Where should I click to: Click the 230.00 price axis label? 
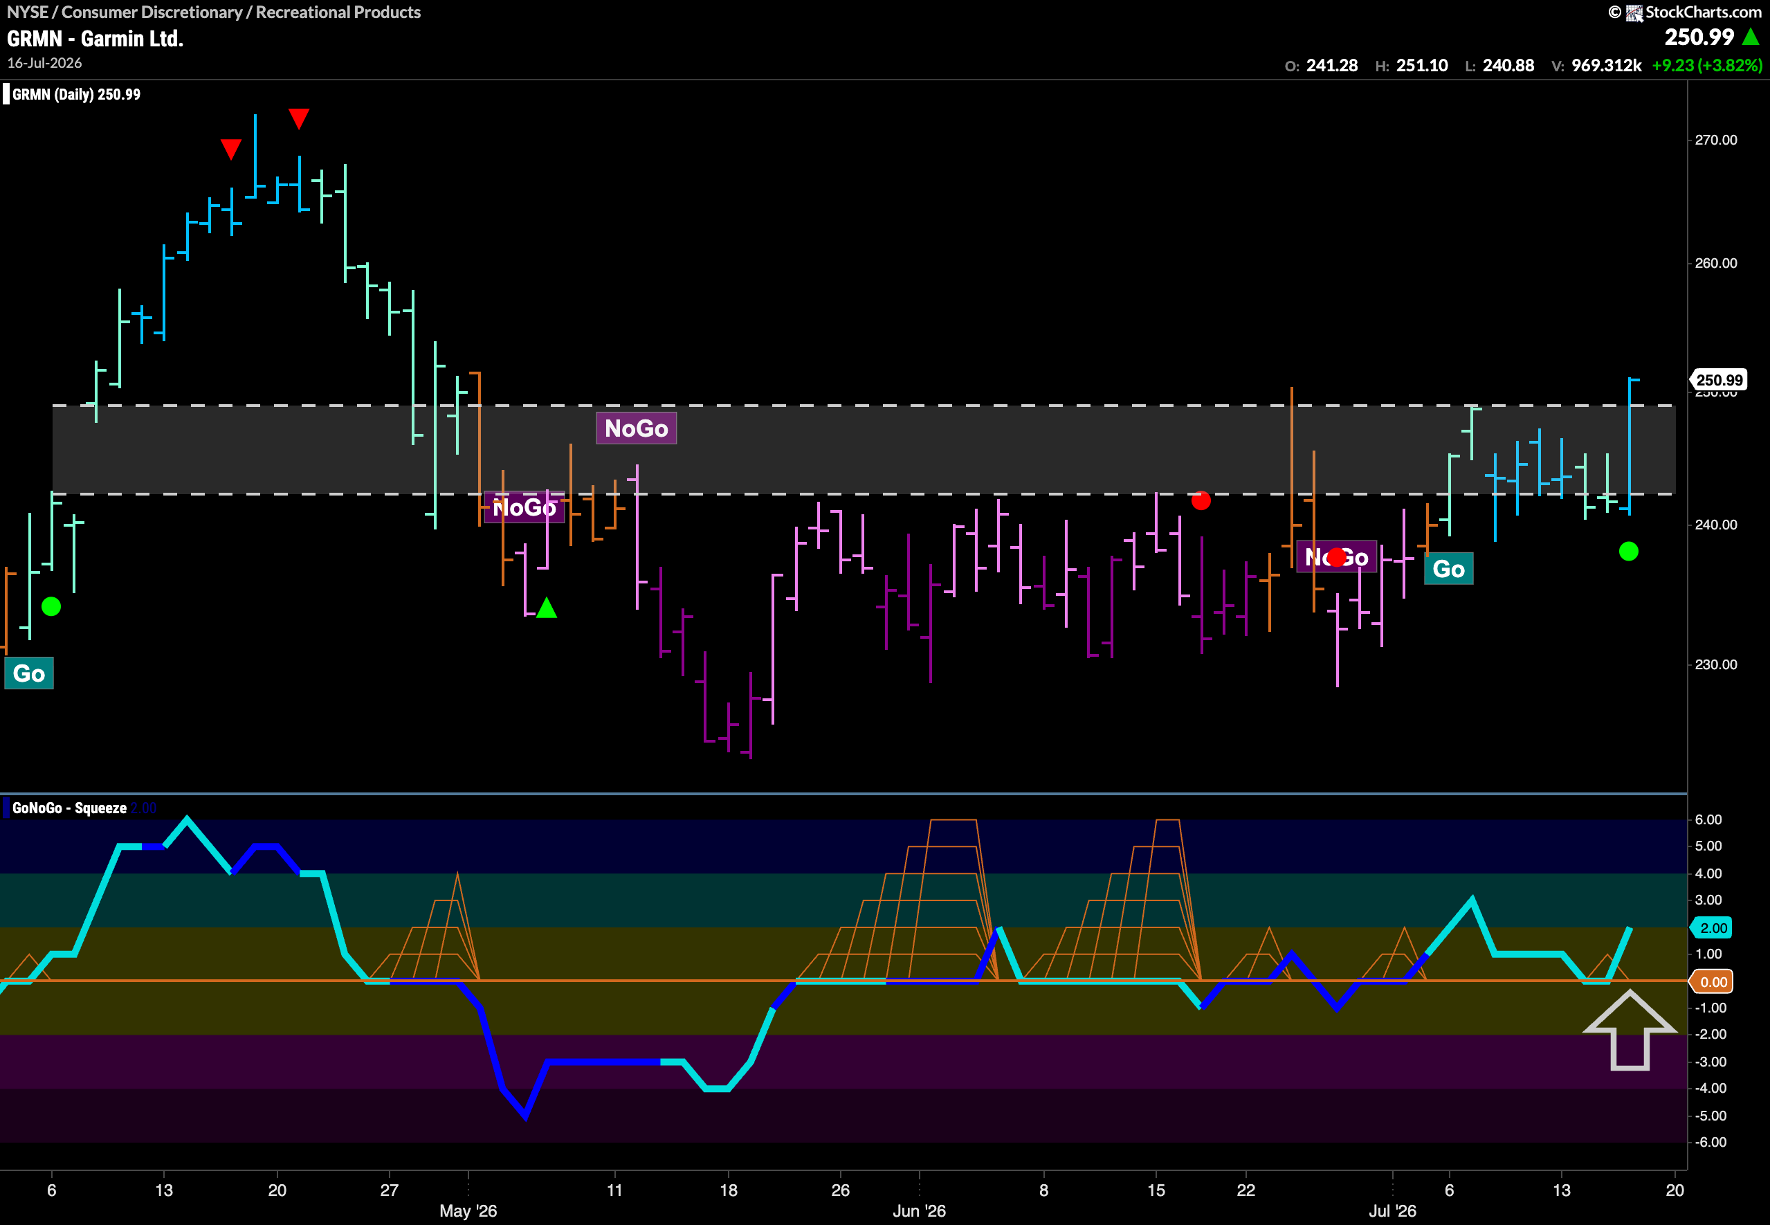(1715, 664)
